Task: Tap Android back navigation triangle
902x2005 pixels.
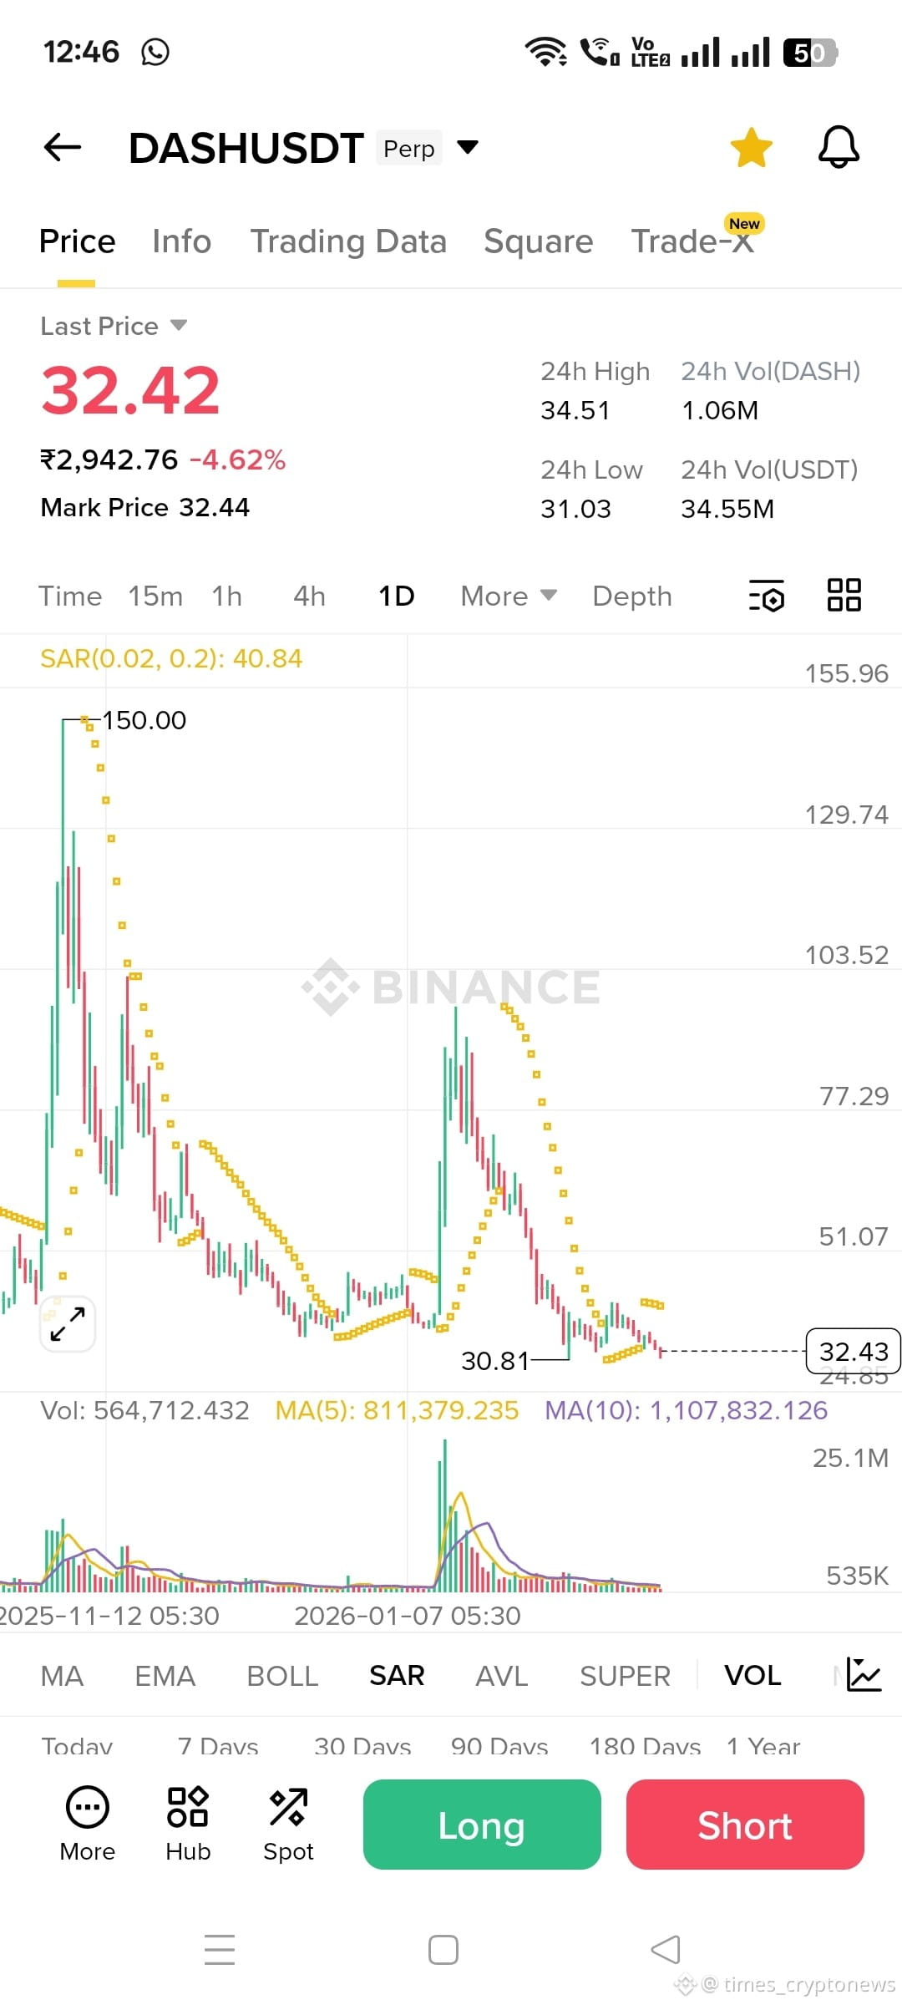Action: pyautogui.click(x=666, y=1950)
